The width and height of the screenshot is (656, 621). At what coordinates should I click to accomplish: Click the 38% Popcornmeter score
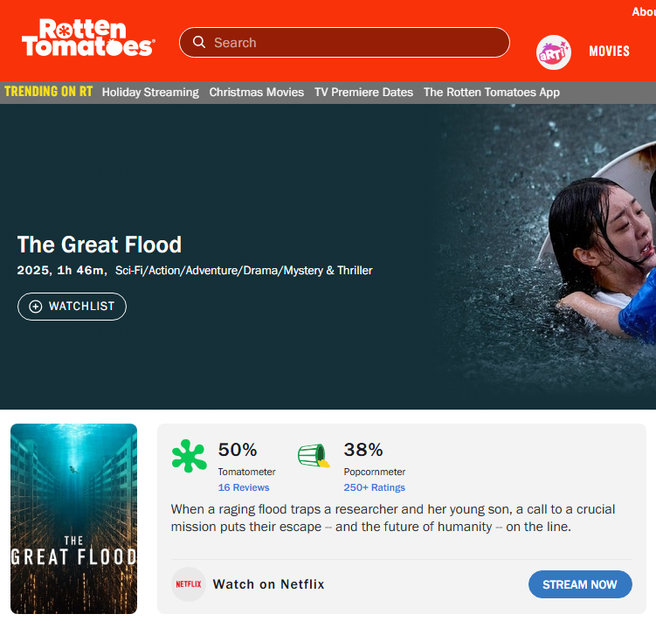pyautogui.click(x=363, y=450)
